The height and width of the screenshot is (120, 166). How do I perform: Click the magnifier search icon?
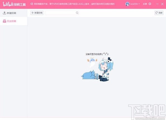(77, 13)
